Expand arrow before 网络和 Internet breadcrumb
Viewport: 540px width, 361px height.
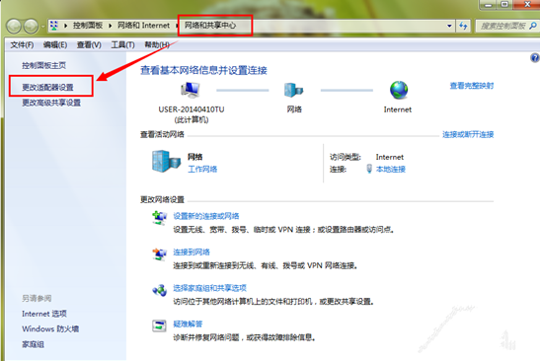[111, 26]
